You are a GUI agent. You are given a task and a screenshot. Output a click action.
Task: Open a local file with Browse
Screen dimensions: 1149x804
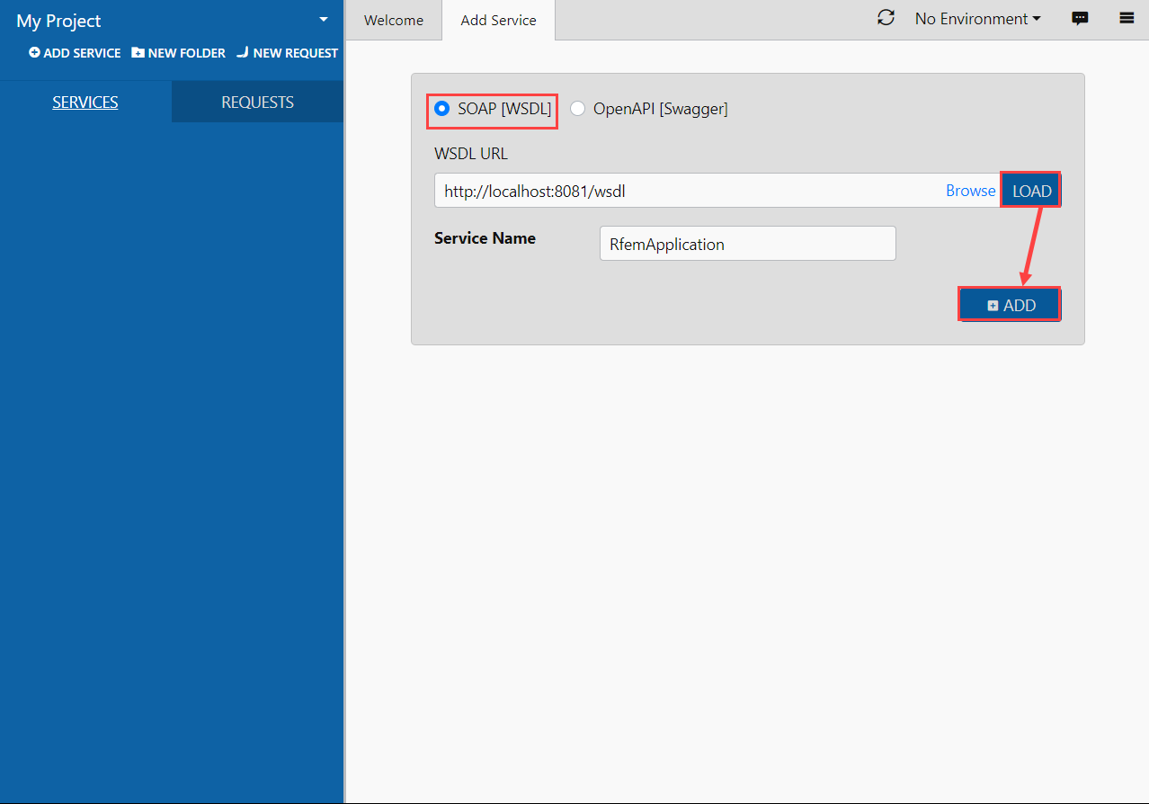point(969,190)
